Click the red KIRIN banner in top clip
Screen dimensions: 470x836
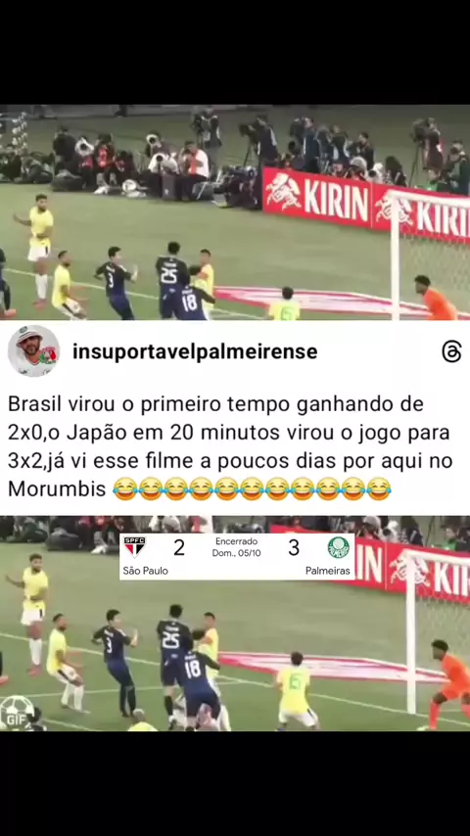point(366,205)
